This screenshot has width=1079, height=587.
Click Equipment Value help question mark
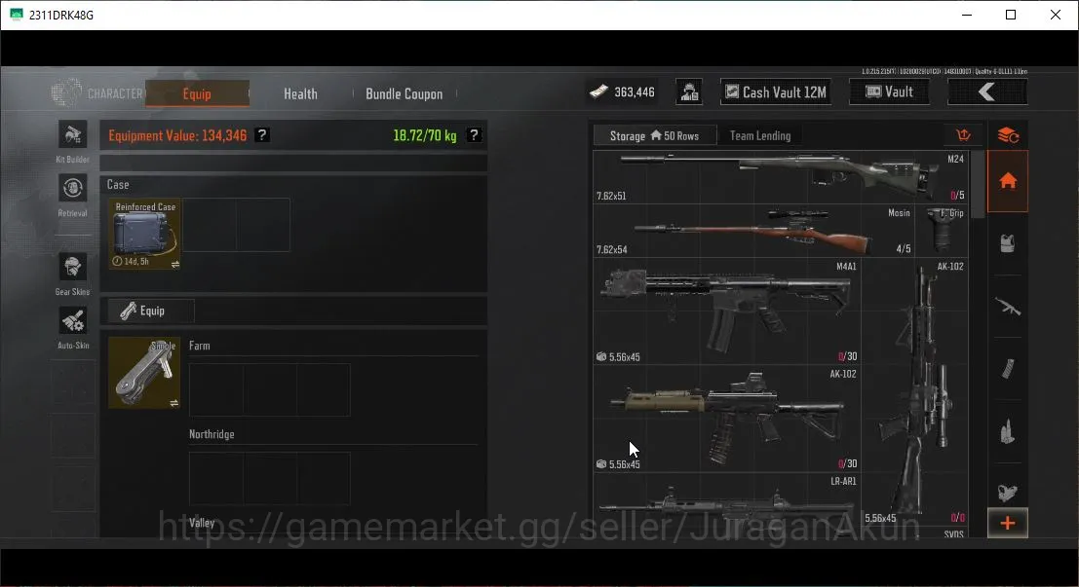pyautogui.click(x=262, y=135)
